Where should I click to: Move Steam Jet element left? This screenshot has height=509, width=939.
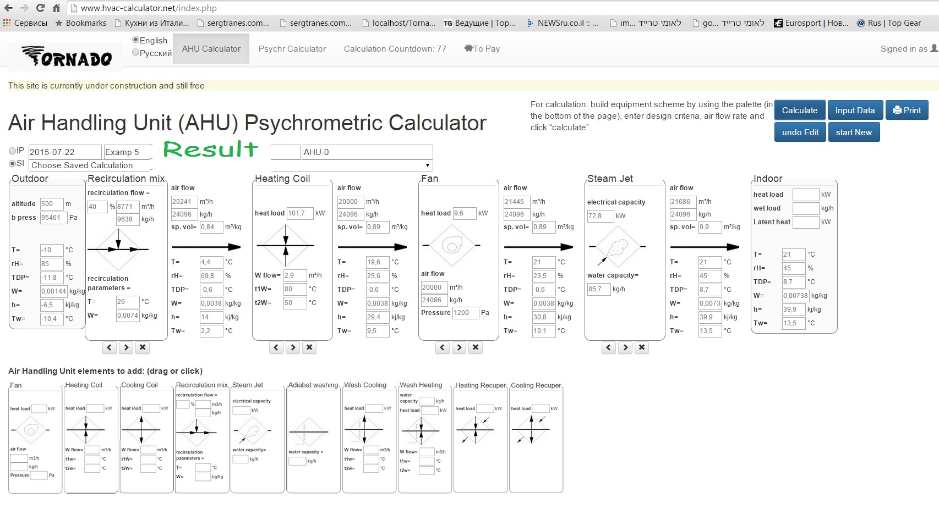point(608,347)
